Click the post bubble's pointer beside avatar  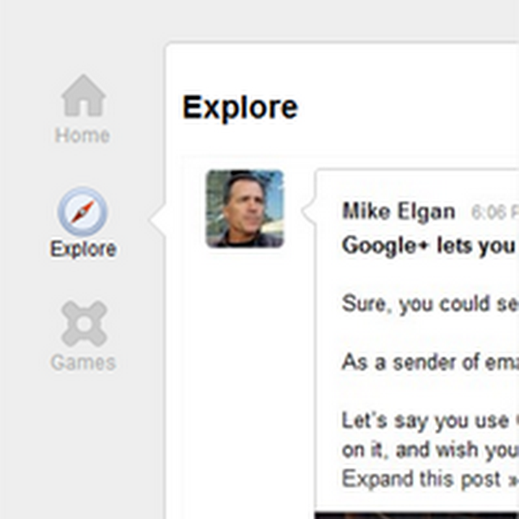pyautogui.click(x=309, y=212)
